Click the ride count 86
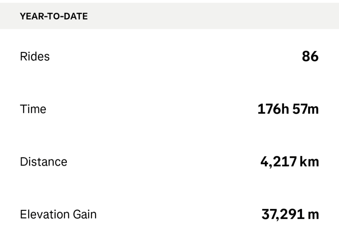339x235 pixels. point(310,57)
